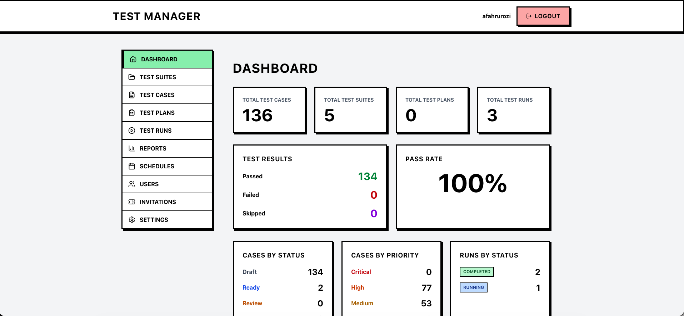
Task: Click the Dashboard home icon
Action: coord(133,59)
